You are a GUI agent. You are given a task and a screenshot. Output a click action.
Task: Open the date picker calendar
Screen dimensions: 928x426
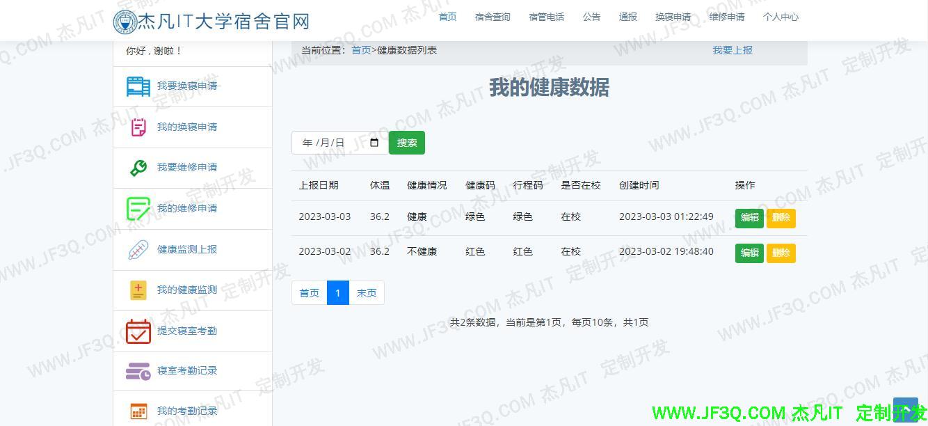pos(374,142)
